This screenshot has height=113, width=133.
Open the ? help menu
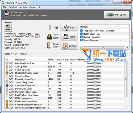(40, 7)
